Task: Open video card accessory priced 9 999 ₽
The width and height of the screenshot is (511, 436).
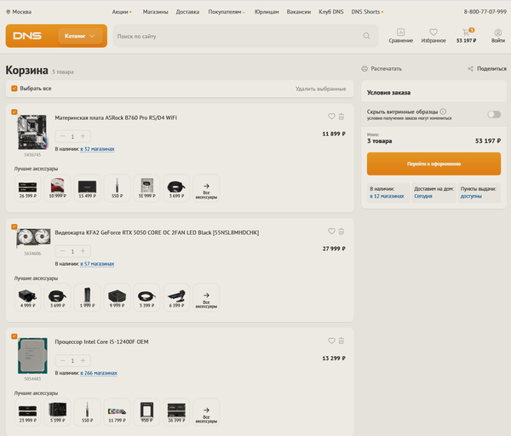Action: point(117,297)
